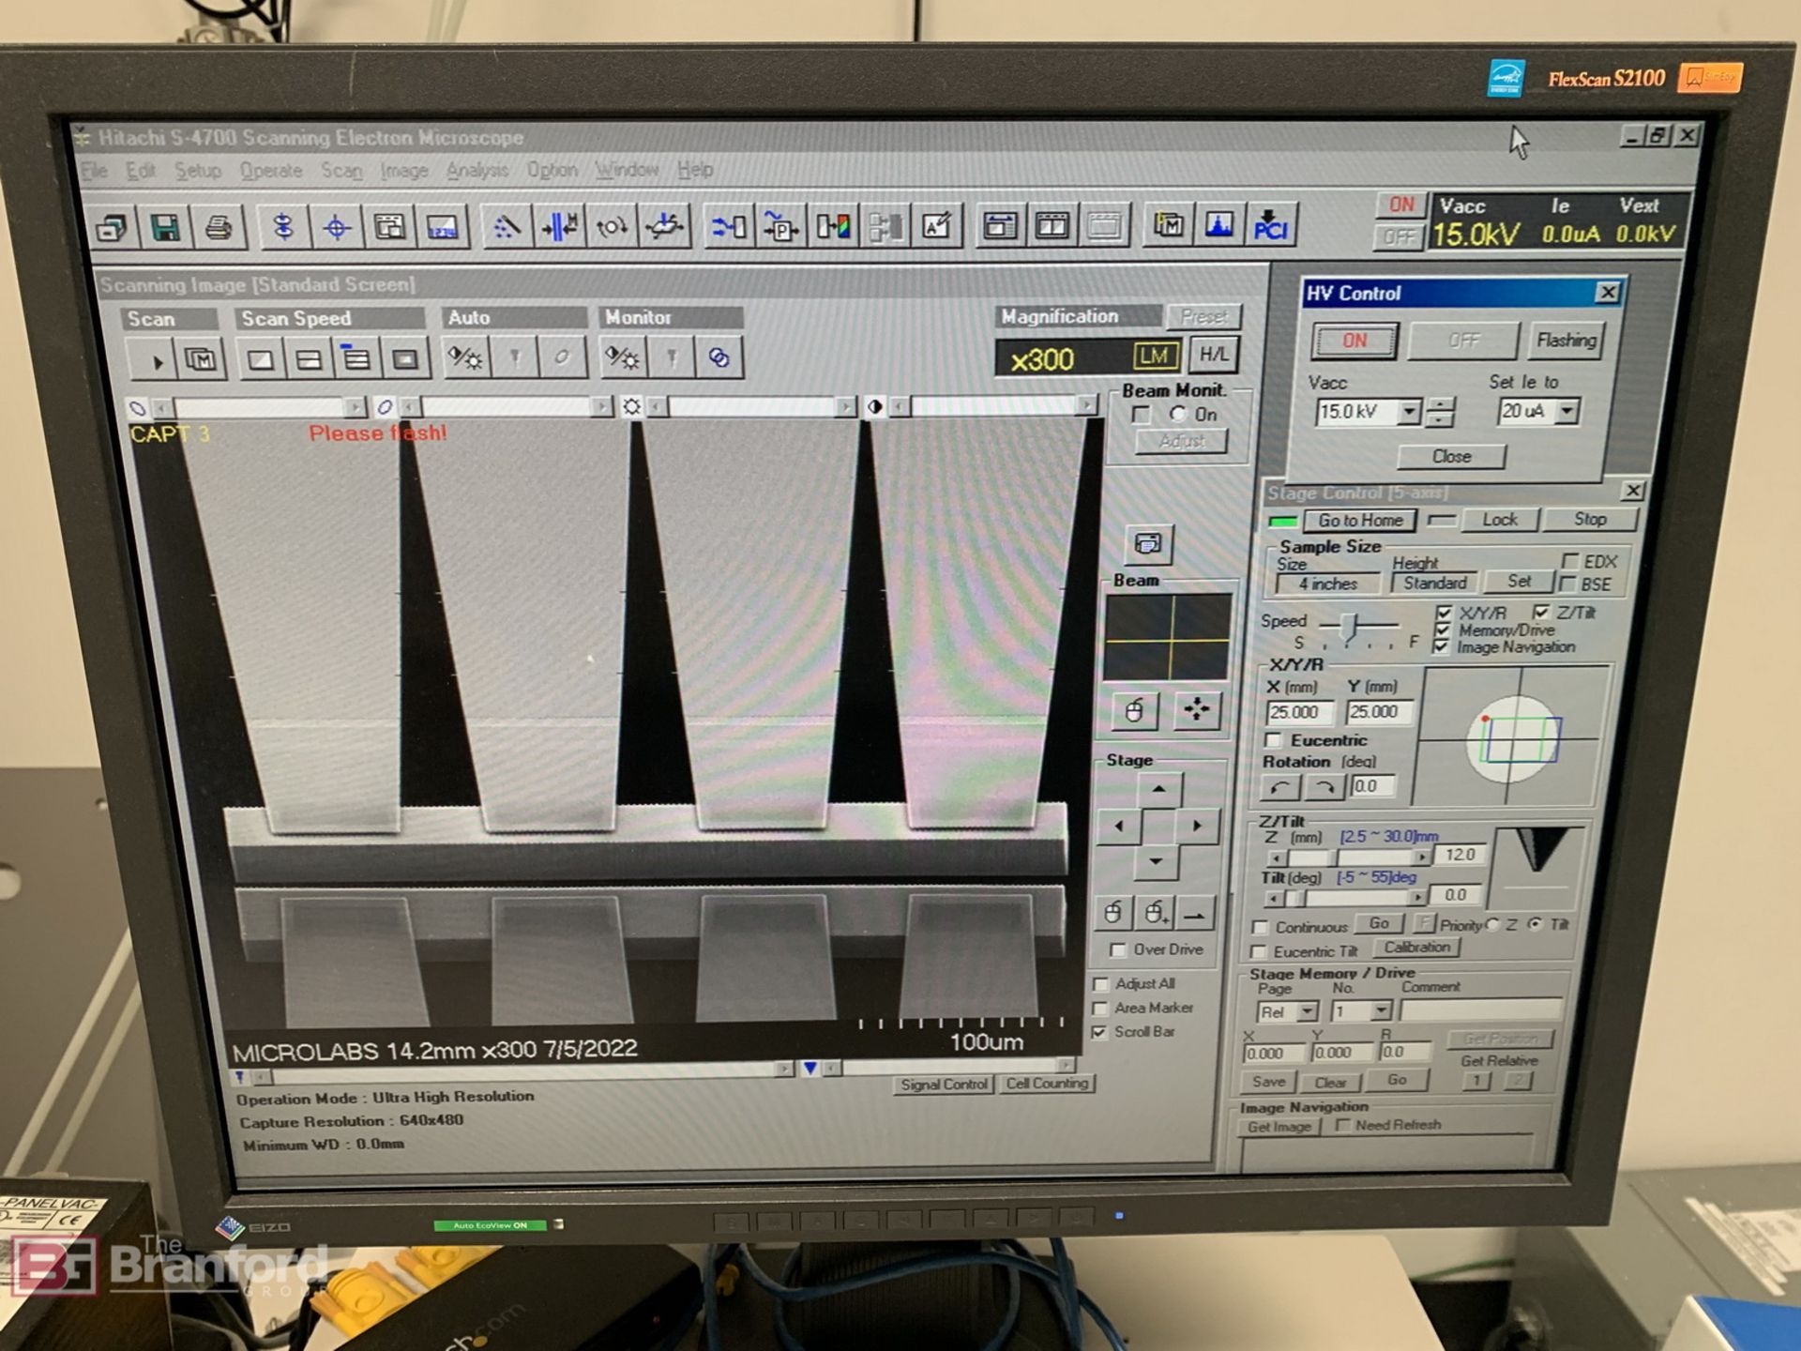Click the stage map navigation circle
The image size is (1801, 1351).
point(1511,739)
